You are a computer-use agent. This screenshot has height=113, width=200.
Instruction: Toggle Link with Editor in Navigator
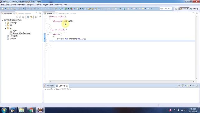(x=31, y=17)
